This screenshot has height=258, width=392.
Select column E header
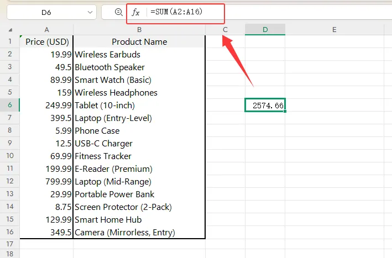pos(334,29)
